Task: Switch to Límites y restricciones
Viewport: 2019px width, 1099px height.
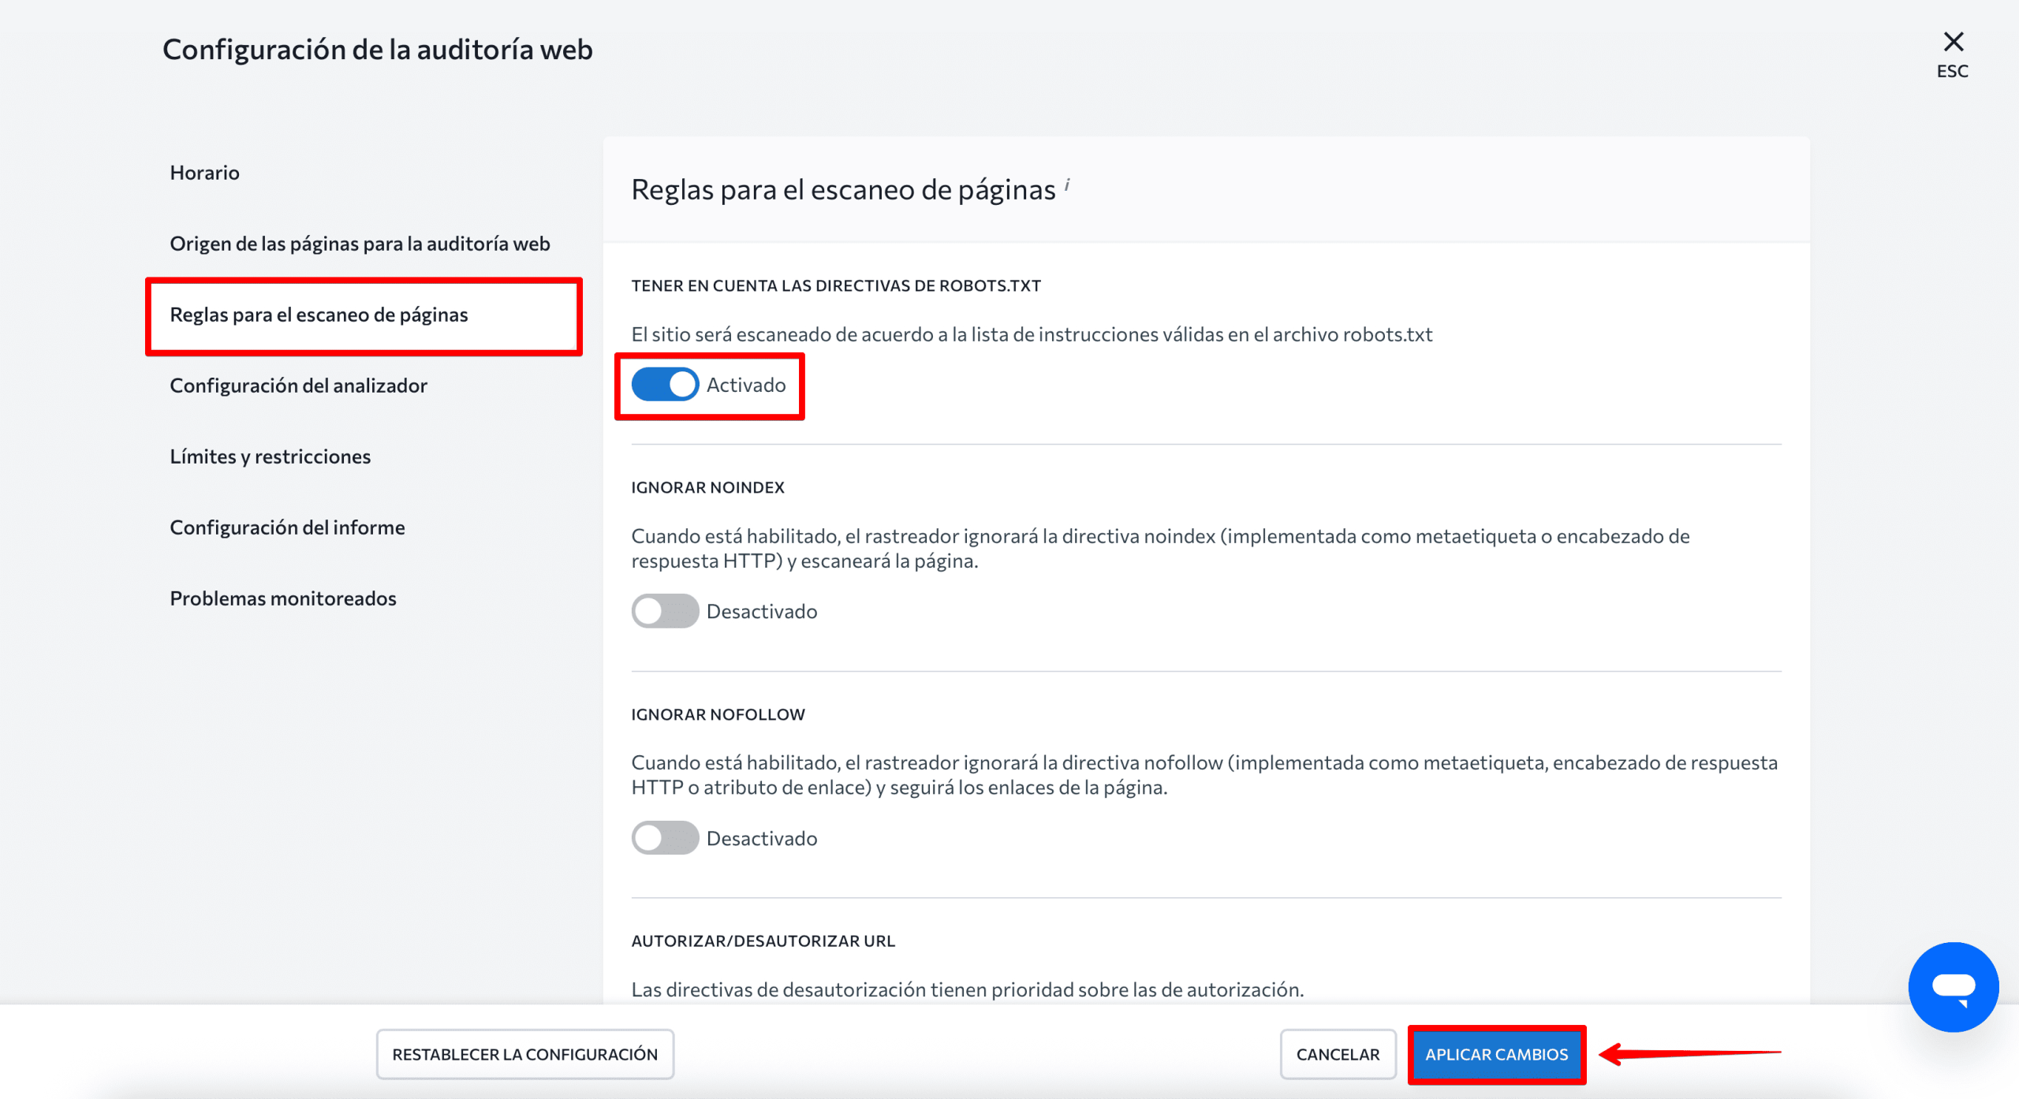Action: [270, 456]
